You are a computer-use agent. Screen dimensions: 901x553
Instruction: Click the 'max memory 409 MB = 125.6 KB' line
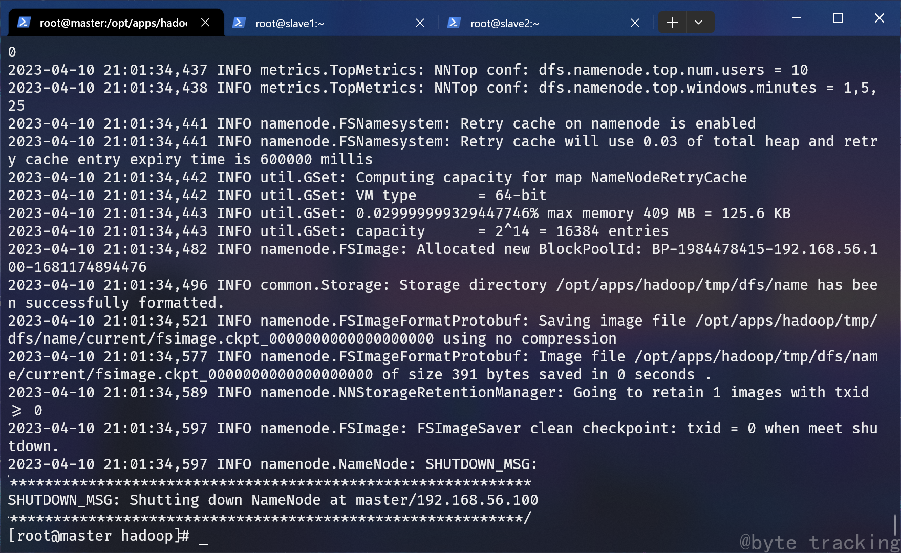[x=399, y=214]
